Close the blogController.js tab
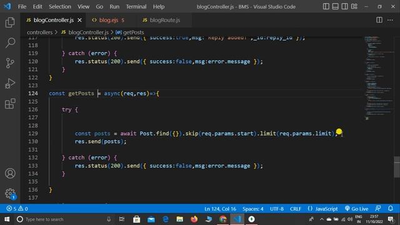Viewport: 400px width, 225px height. [x=79, y=20]
